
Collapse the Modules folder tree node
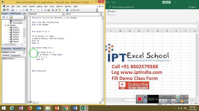coord(6,25)
